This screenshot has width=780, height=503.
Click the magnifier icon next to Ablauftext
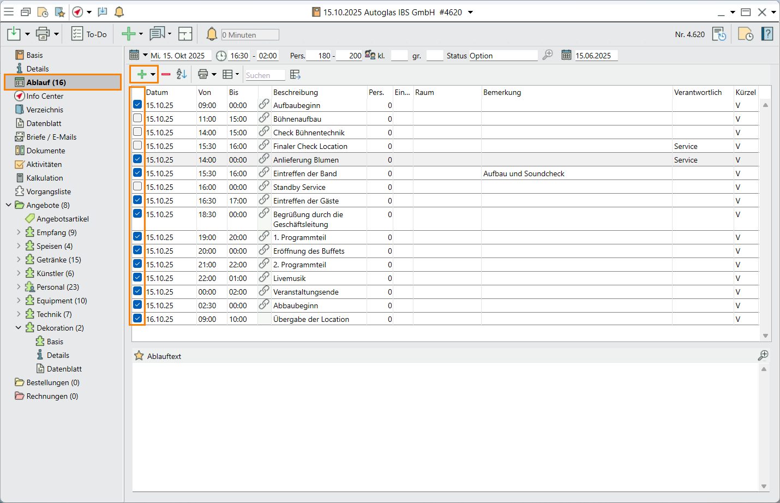point(763,356)
